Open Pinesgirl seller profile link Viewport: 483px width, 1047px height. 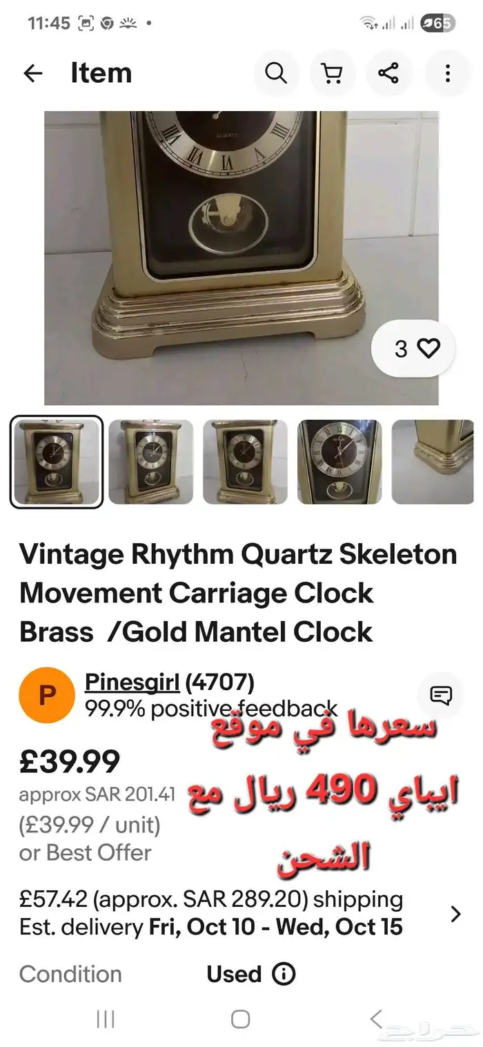coord(132,683)
